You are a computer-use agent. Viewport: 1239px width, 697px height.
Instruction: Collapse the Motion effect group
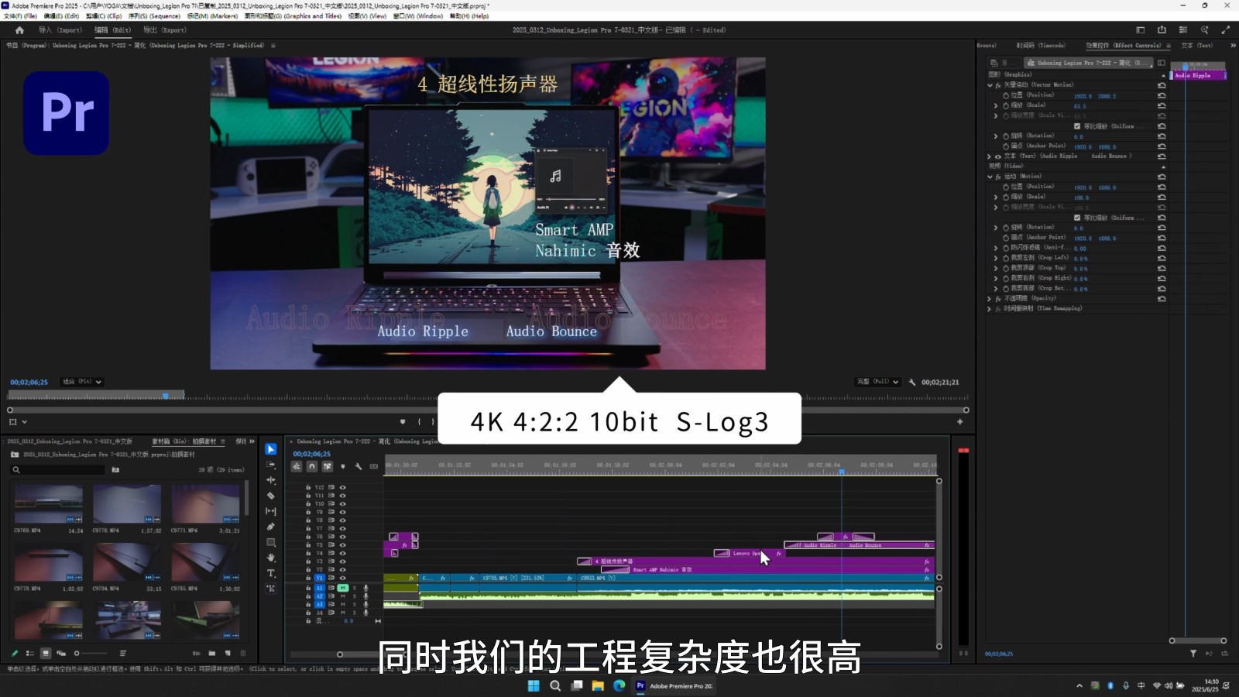[x=990, y=177]
